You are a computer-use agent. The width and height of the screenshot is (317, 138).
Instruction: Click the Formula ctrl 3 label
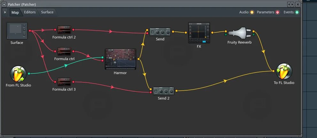click(64, 89)
